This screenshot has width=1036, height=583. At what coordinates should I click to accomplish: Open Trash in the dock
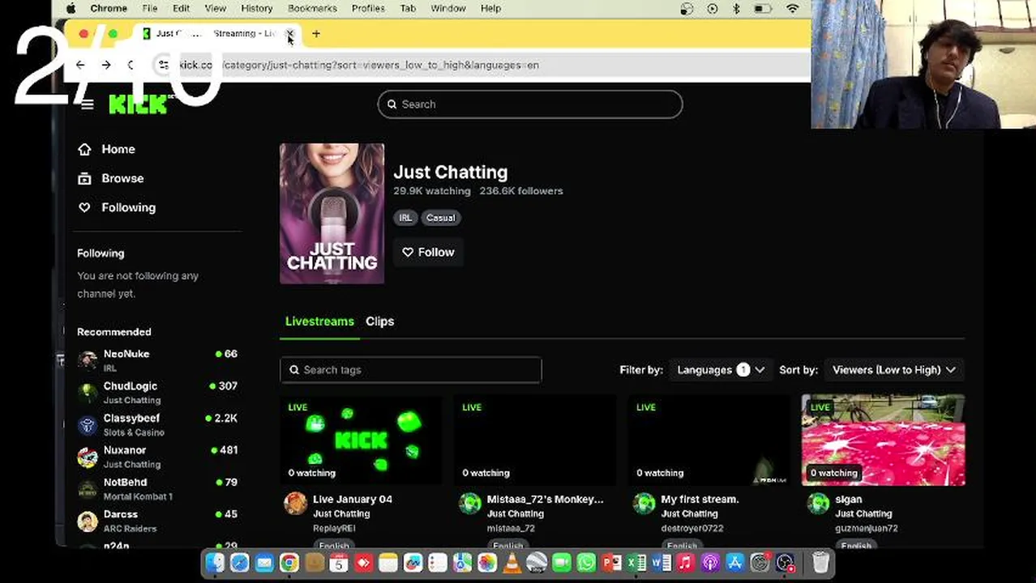click(820, 562)
